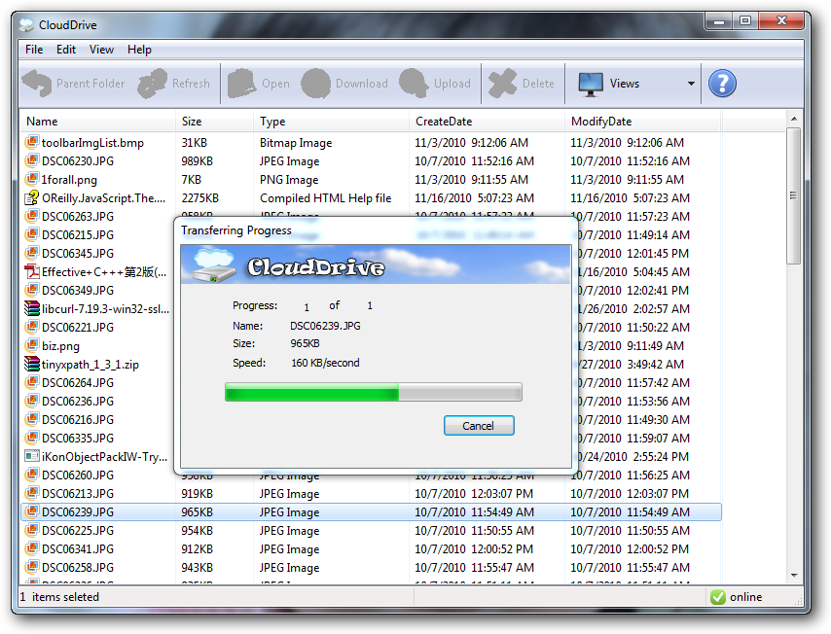
Task: Click create date 11/16/2010 5:07:23 AM
Action: pyautogui.click(x=474, y=198)
